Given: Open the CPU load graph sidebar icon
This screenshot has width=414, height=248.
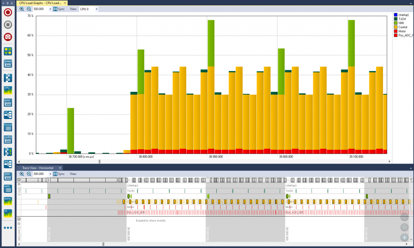Looking at the screenshot, I should click(8, 90).
